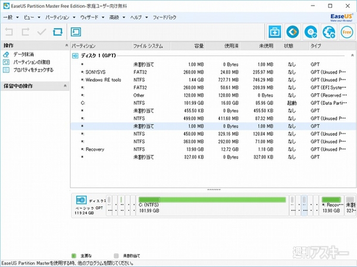
Task: Sort by the 容量 column header
Action: (188, 46)
